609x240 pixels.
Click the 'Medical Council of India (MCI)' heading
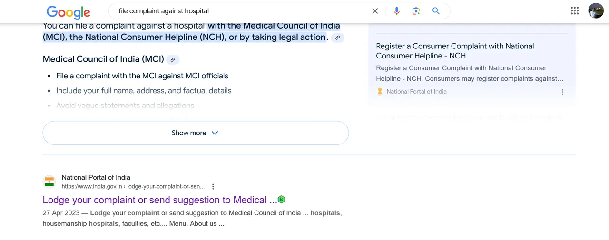103,59
